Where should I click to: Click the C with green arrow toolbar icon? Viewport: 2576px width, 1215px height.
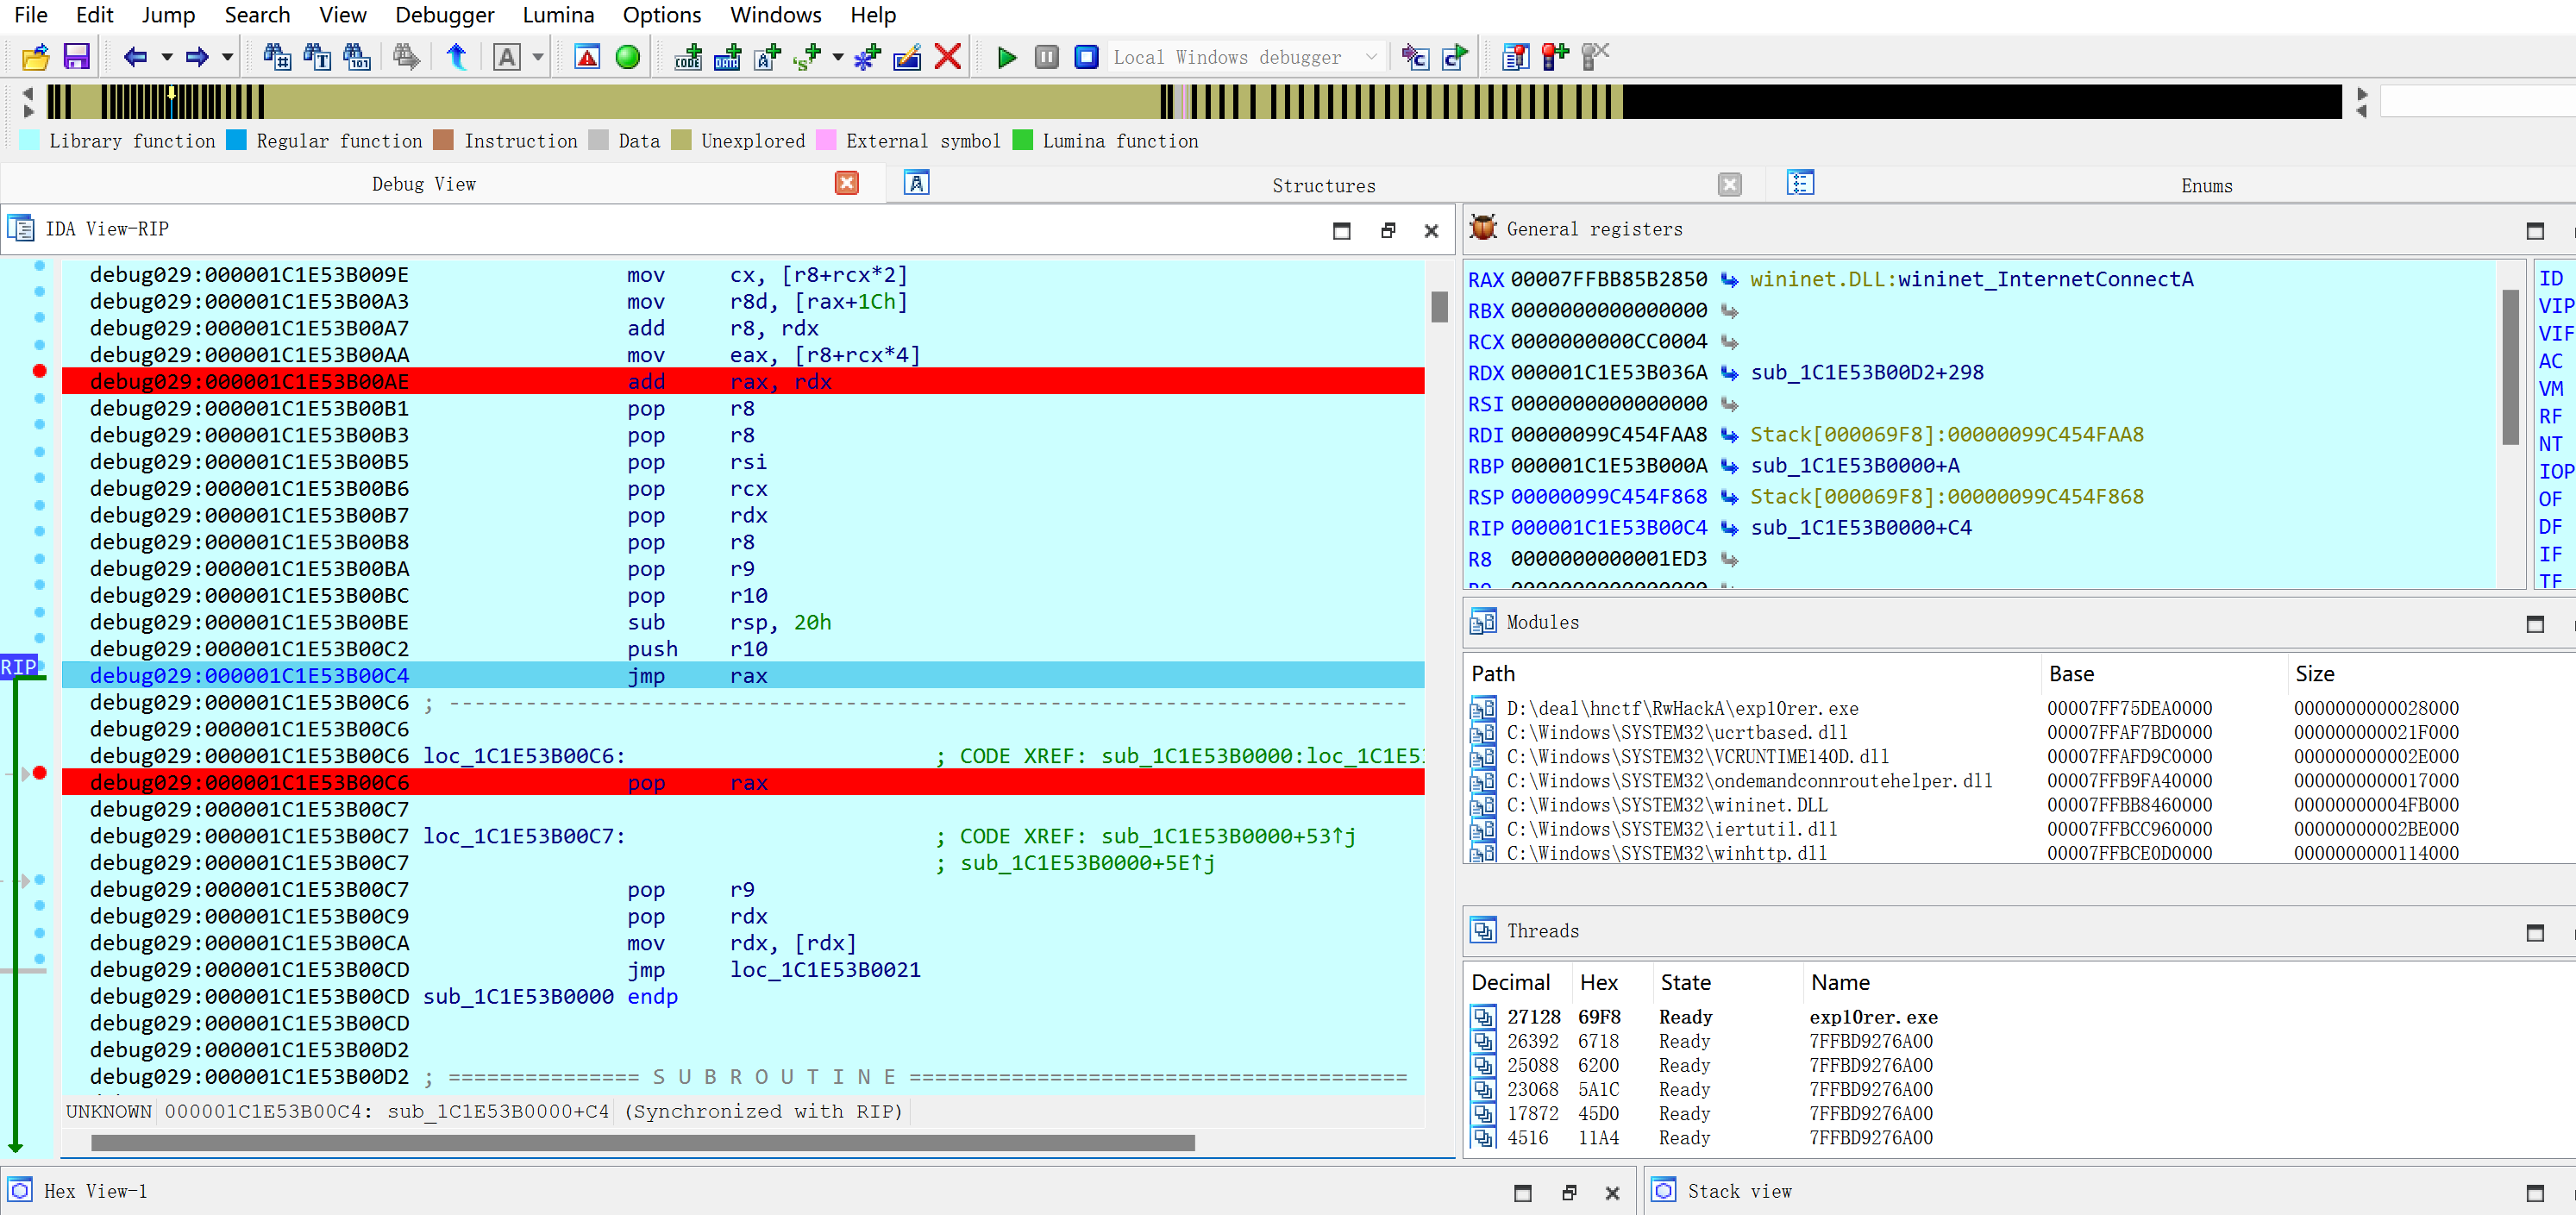pyautogui.click(x=1455, y=57)
